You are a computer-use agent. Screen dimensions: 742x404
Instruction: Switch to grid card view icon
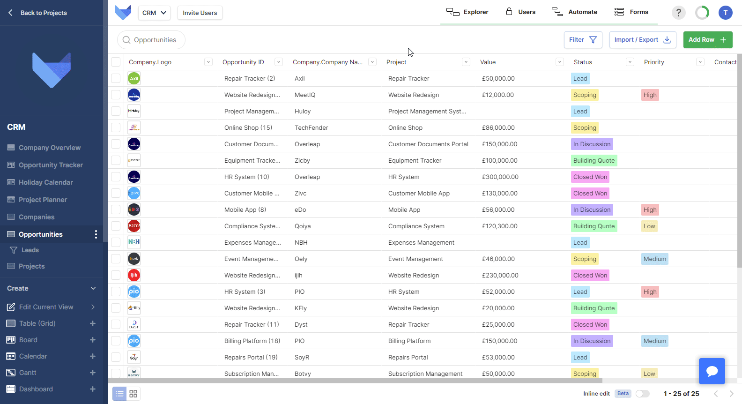click(134, 394)
